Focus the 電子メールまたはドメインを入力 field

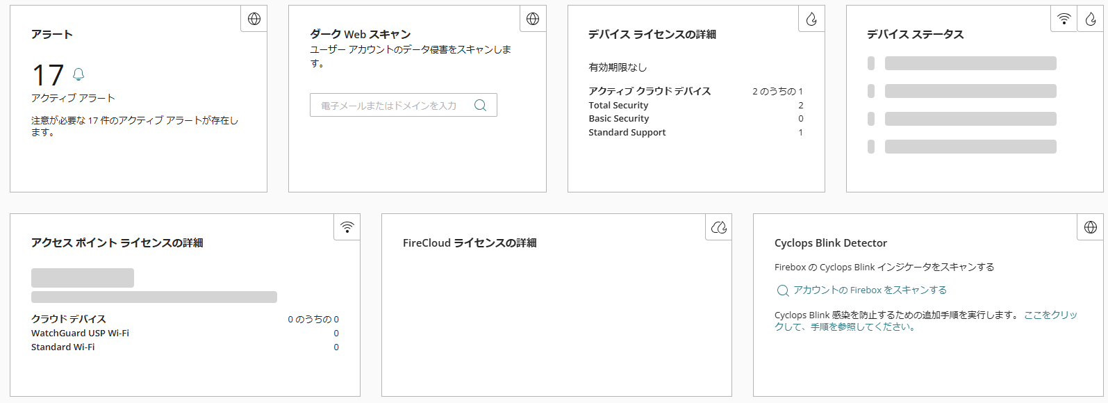(392, 106)
